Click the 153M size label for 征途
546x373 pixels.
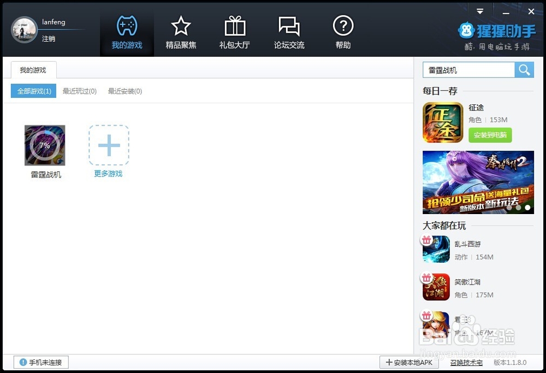coord(498,120)
